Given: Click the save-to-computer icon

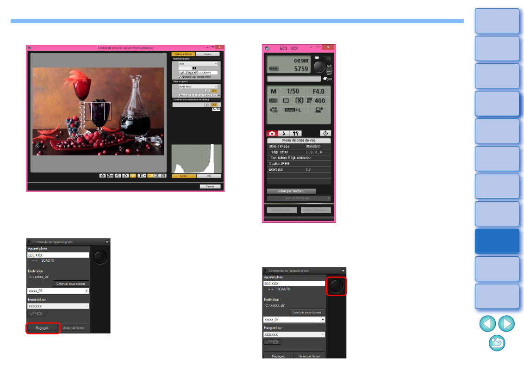Looking at the screenshot, I should 319,110.
